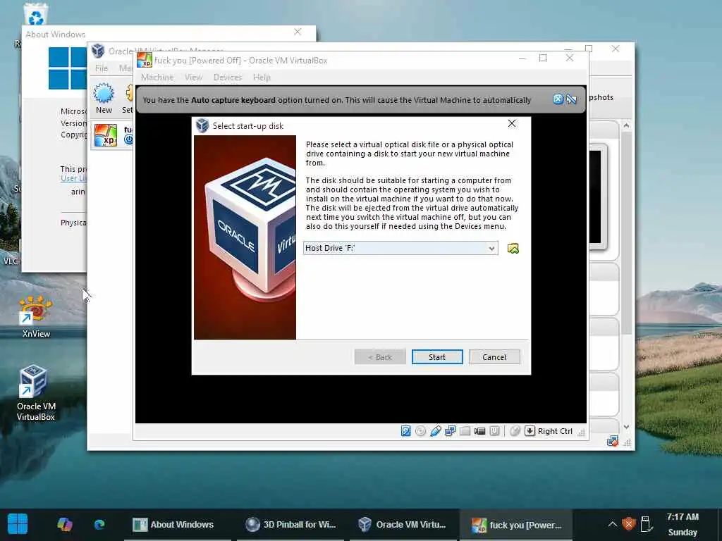The width and height of the screenshot is (722, 541).
Task: Open File menu in VirtualBox Manager
Action: pos(102,68)
